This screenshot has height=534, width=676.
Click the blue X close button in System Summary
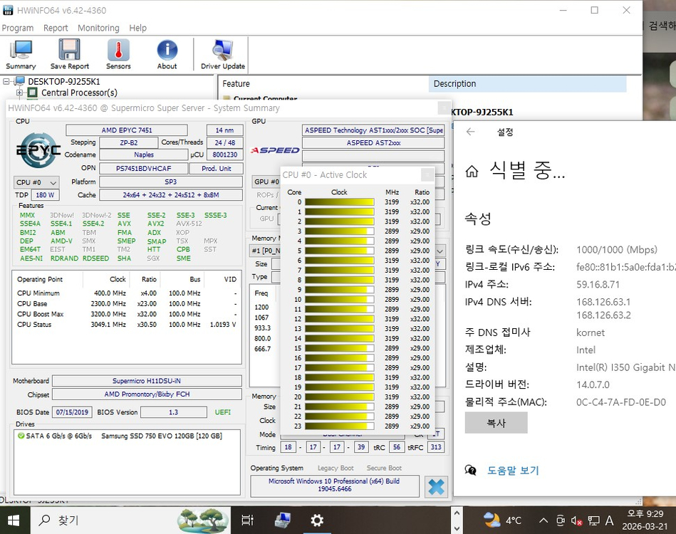(436, 487)
